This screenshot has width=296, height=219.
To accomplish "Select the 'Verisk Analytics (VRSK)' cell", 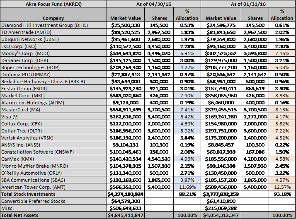I will point(53,138).
